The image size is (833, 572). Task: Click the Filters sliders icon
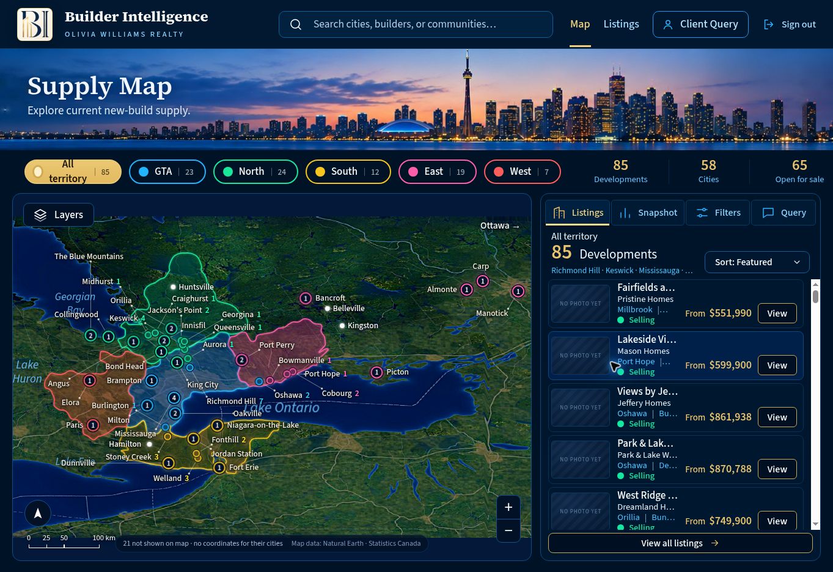702,213
